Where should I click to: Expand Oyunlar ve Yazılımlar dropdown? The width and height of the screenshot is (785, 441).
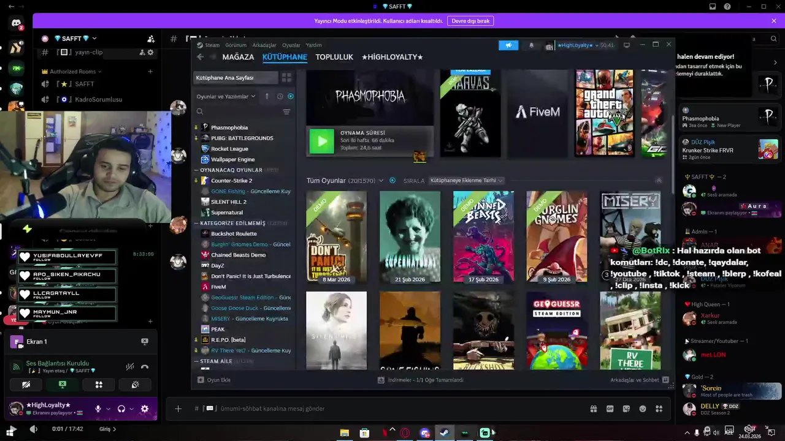pos(226,96)
